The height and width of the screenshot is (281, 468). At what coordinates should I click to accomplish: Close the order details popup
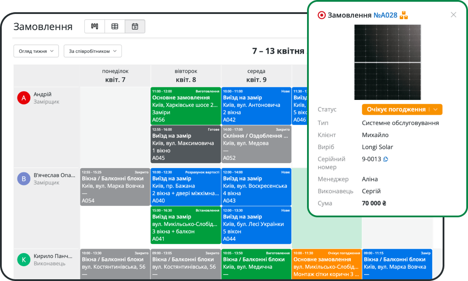[454, 15]
